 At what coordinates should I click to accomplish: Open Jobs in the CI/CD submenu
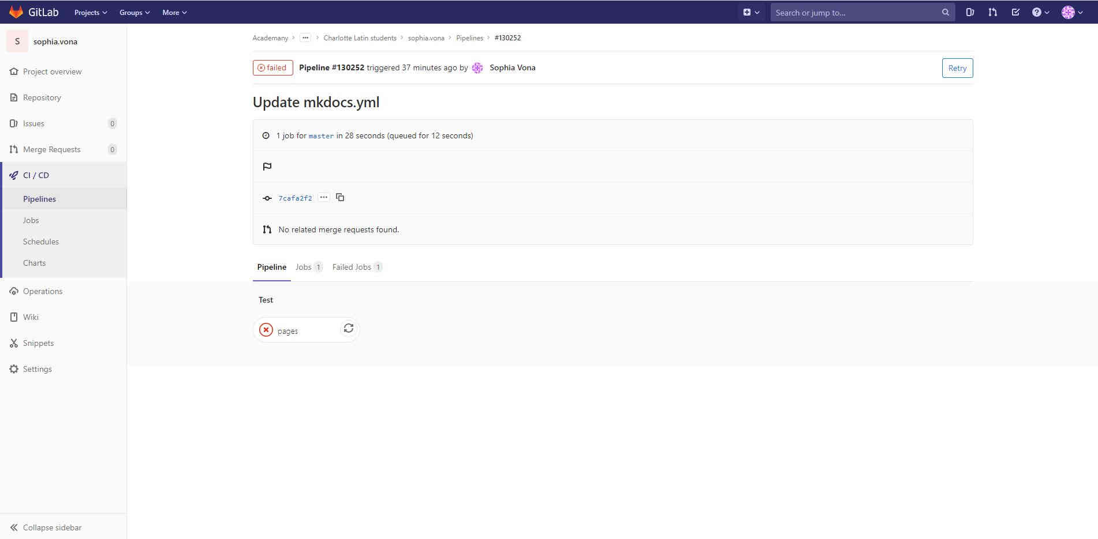point(63,220)
